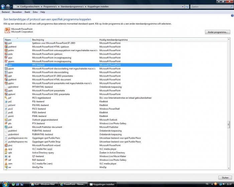The width and height of the screenshot is (234, 187).
Task: Open the Extra menu
Action: 35,12
